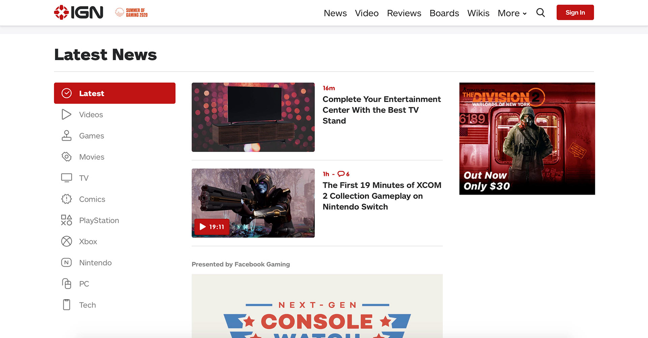
Task: Play the 19:11 XCOM 2 video badge
Action: pos(212,227)
